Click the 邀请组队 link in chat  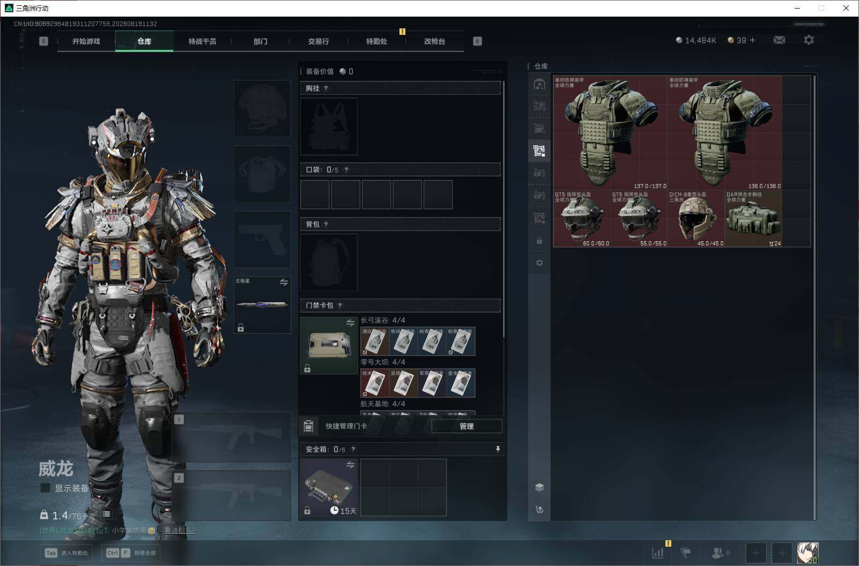coord(179,530)
